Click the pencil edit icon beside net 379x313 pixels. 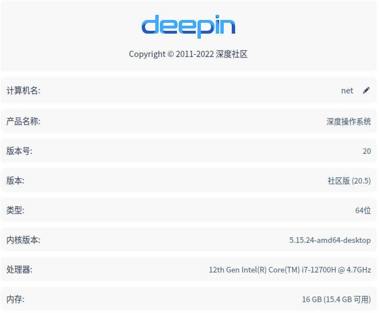point(366,90)
